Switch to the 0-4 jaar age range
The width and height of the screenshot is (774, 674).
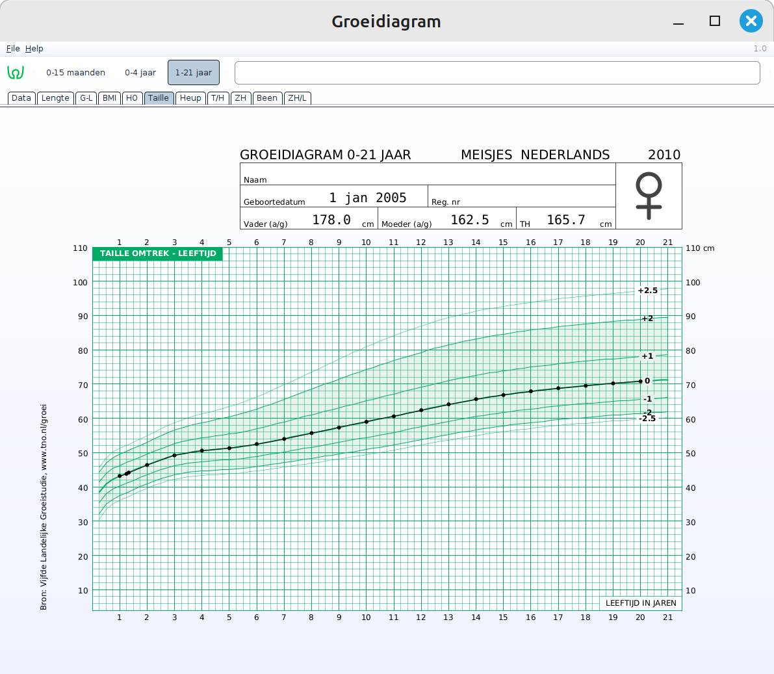click(x=140, y=73)
